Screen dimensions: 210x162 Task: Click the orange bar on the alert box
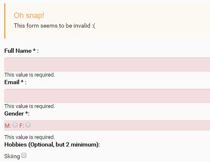[x=5, y=21]
